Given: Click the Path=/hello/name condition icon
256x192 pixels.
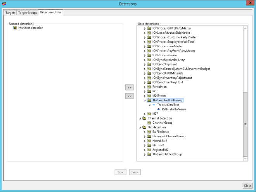Looking at the screenshot, I should 159,109.
